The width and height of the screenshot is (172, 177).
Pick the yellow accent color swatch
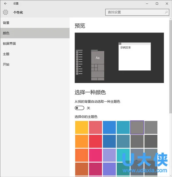82,127
